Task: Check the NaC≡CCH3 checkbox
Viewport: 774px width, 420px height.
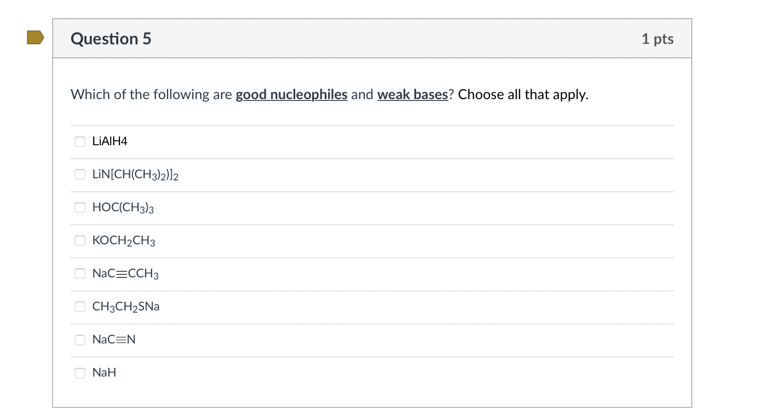Action: [x=80, y=274]
